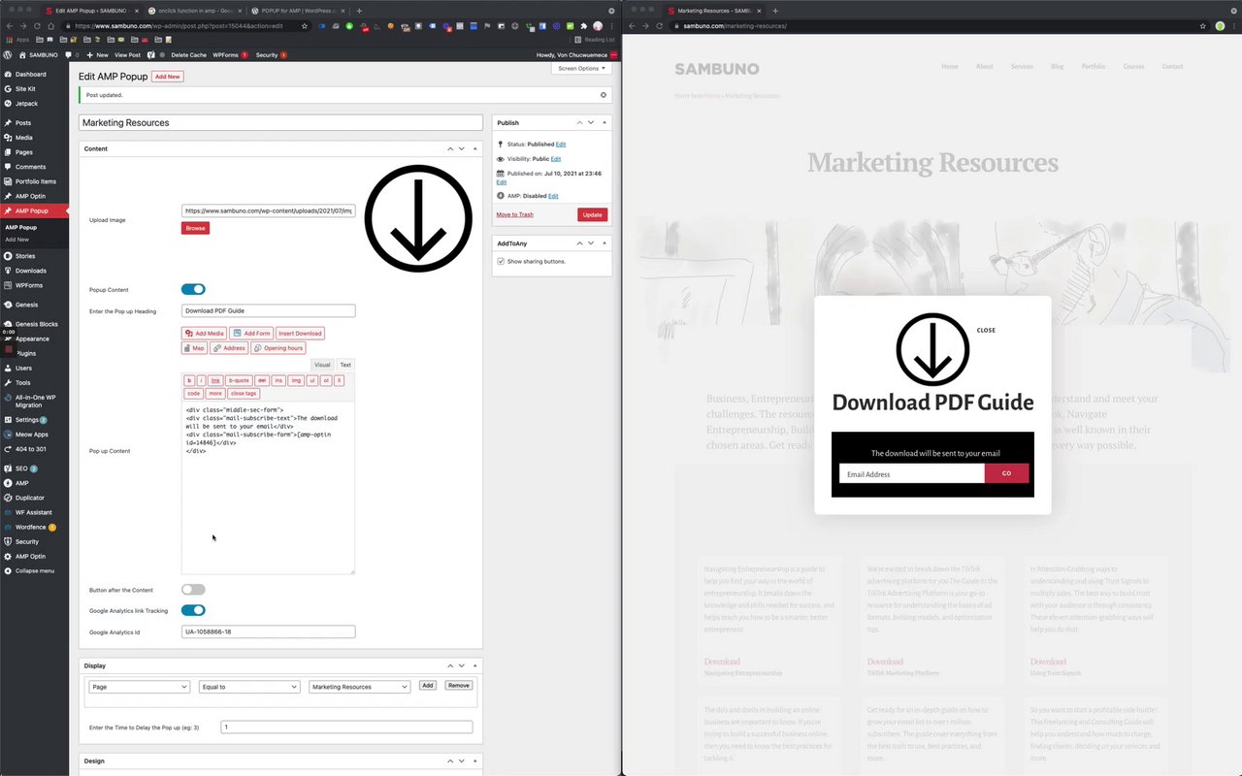Image resolution: width=1242 pixels, height=776 pixels.
Task: Collapse the Display panel with its triangle
Action: (474, 665)
